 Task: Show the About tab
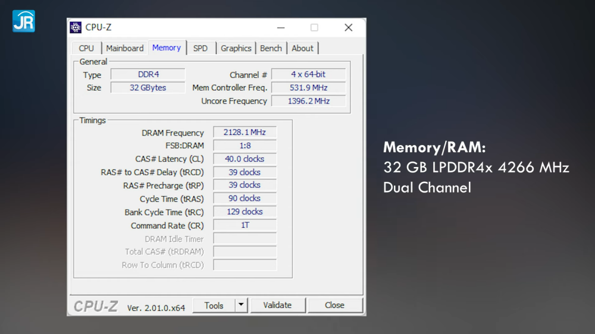(302, 48)
